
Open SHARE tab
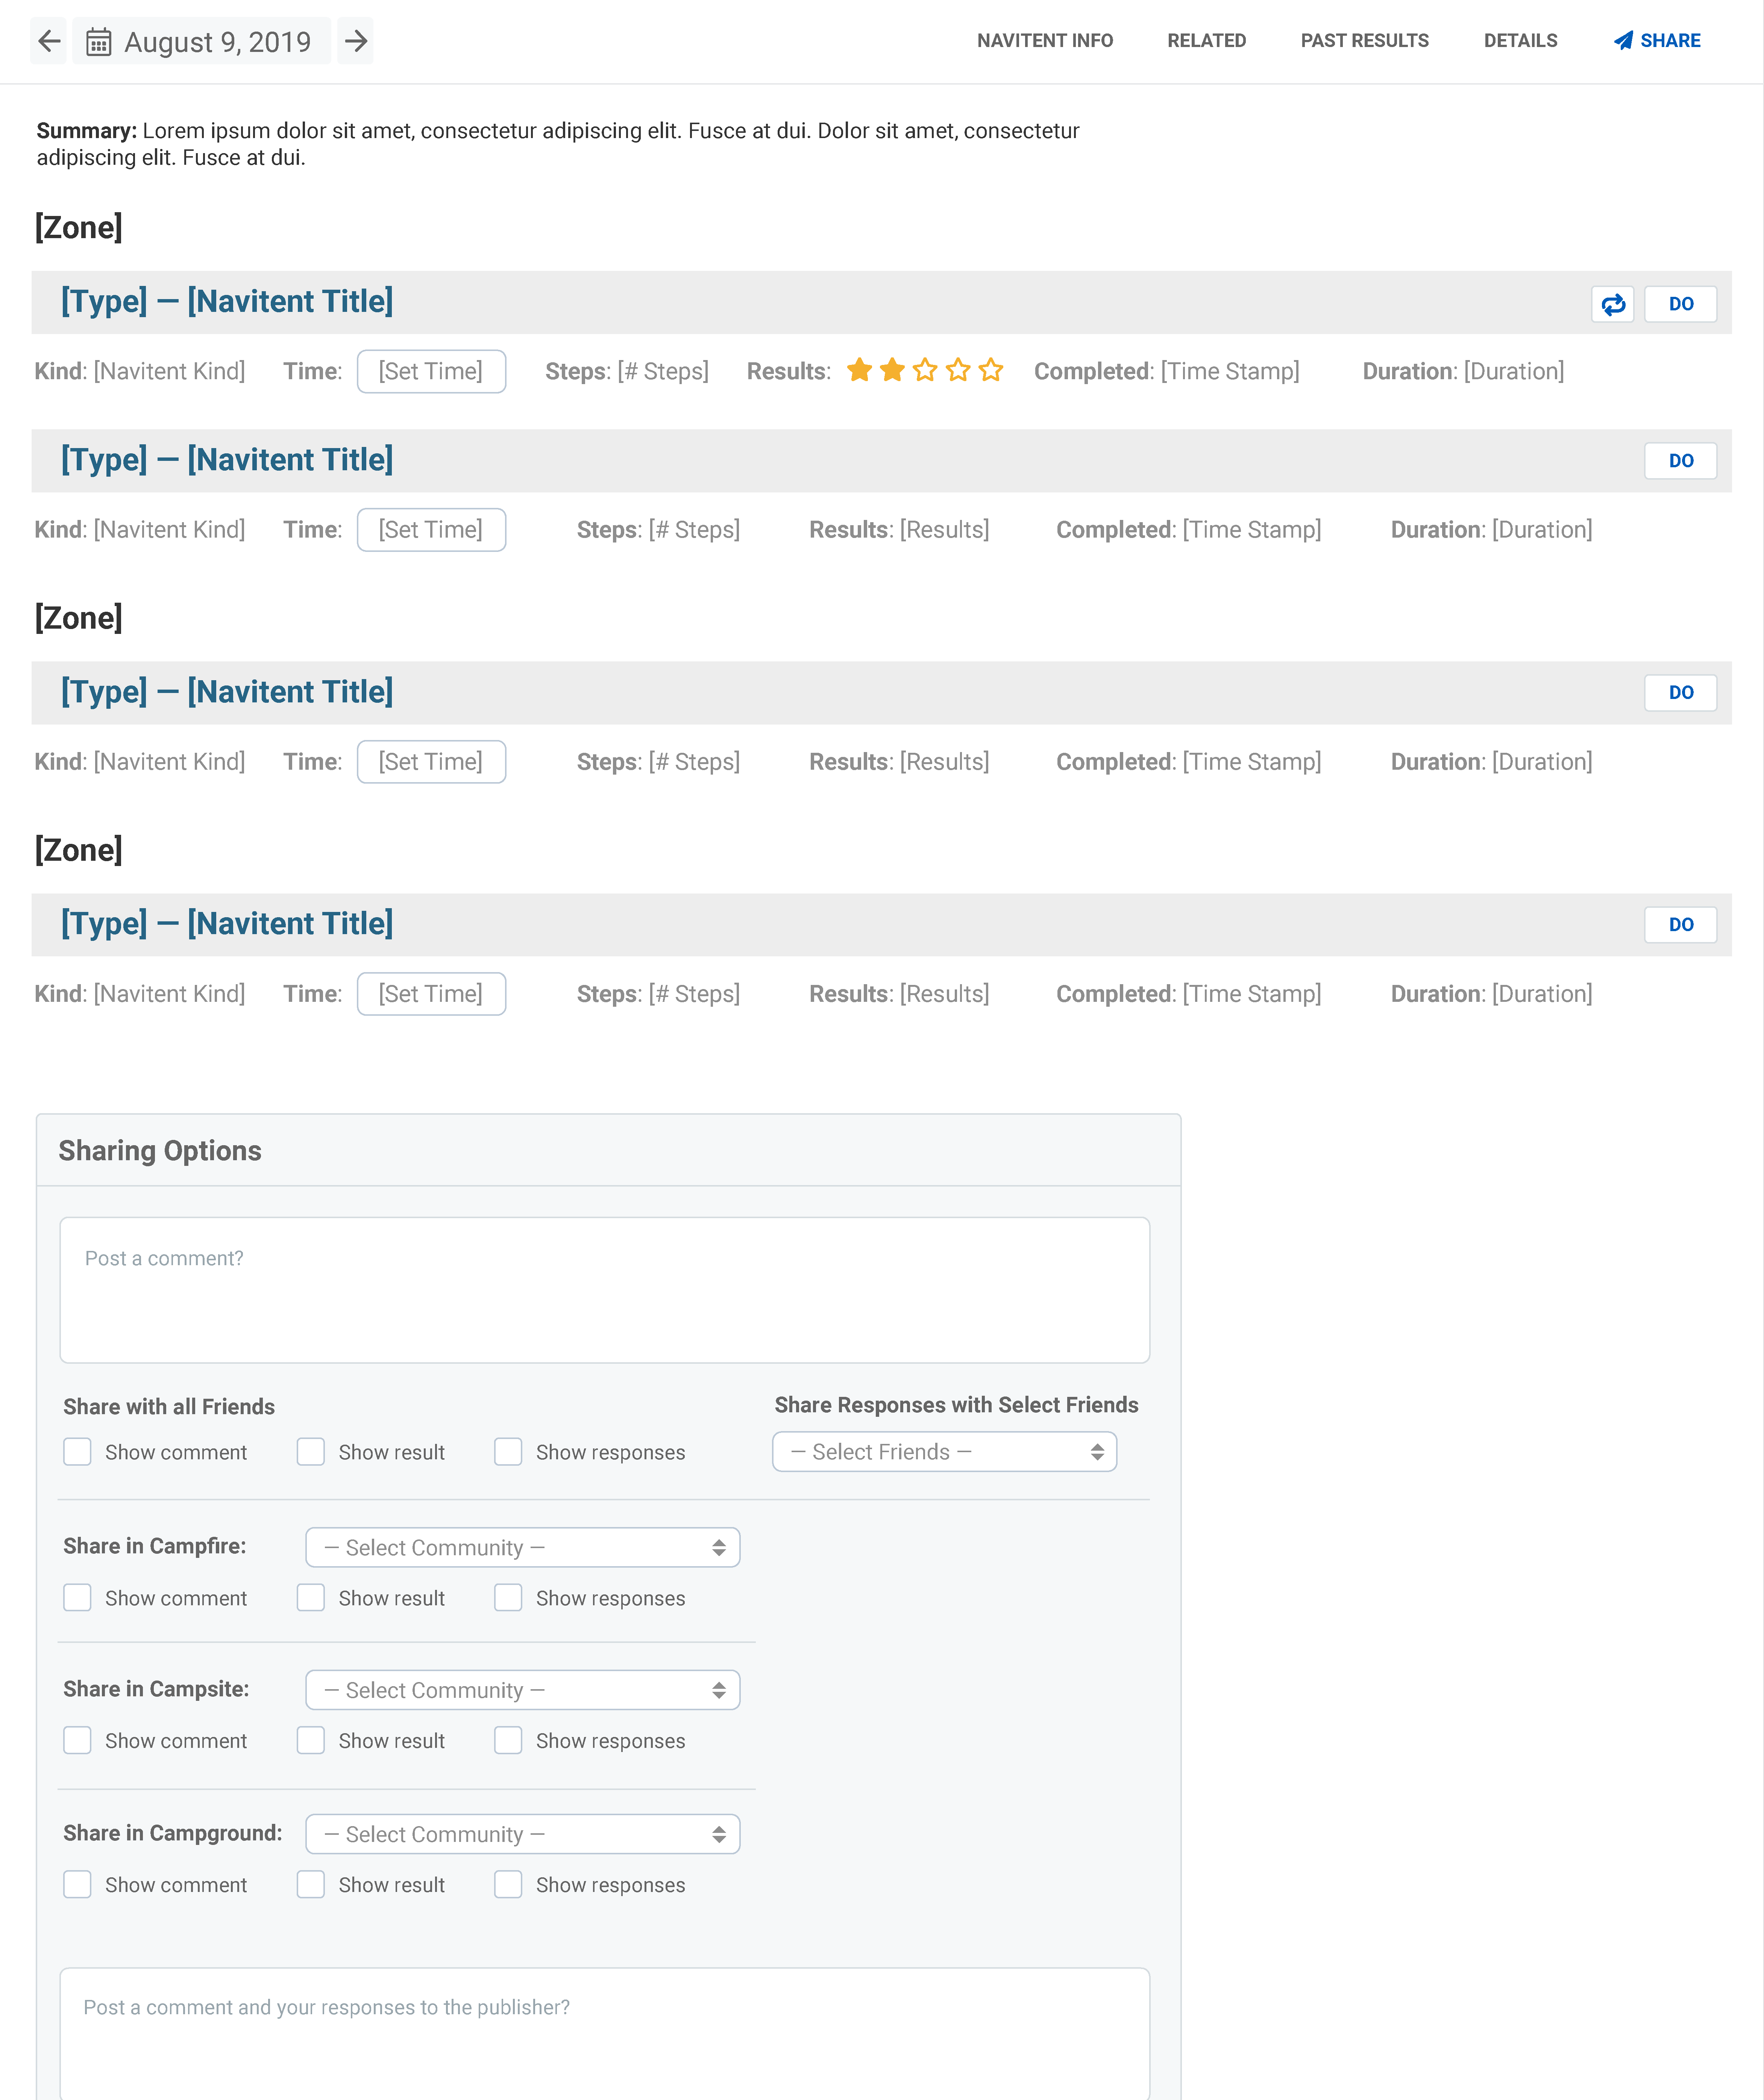pyautogui.click(x=1657, y=41)
